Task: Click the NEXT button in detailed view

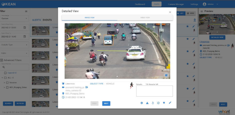Action: [x=106, y=103]
